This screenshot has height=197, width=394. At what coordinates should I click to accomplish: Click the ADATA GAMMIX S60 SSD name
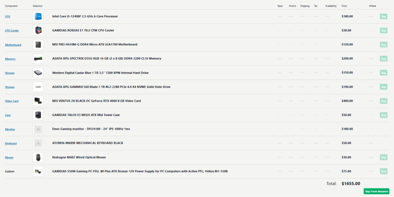pyautogui.click(x=112, y=87)
